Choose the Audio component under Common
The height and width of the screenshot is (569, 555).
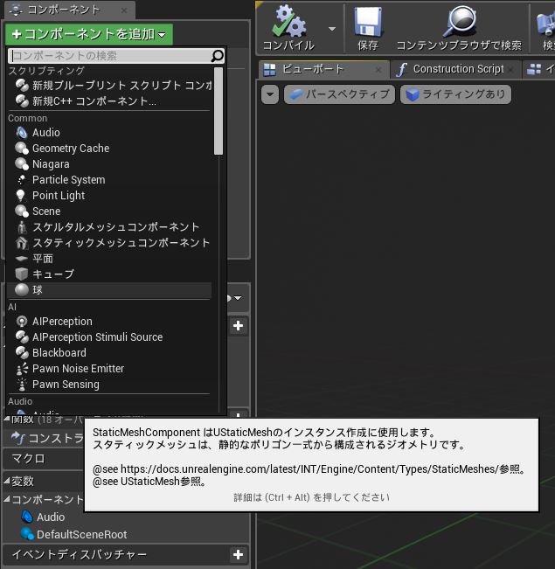coord(45,133)
